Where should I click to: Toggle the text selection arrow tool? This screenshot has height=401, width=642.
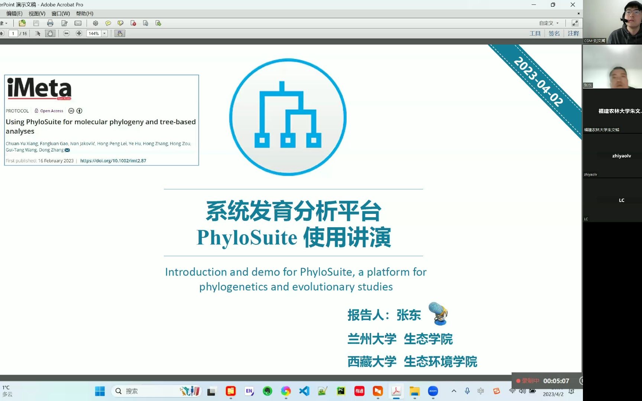tap(37, 33)
